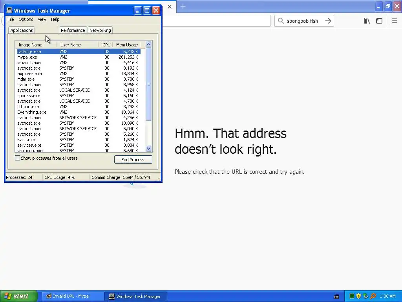Restore down the Mypal browser window
This screenshot has width=402, height=302.
coord(388,6)
